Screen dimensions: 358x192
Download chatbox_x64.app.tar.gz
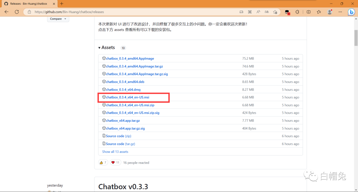pos(123,121)
